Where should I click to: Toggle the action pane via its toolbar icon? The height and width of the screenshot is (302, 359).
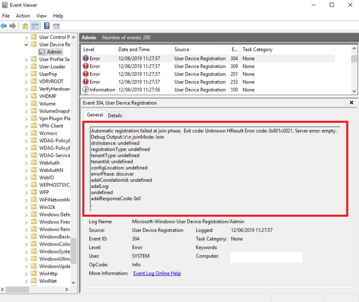(56, 25)
